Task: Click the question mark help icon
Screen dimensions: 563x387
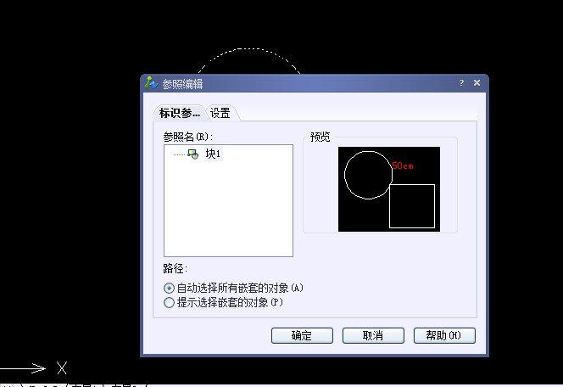Action: pyautogui.click(x=462, y=83)
